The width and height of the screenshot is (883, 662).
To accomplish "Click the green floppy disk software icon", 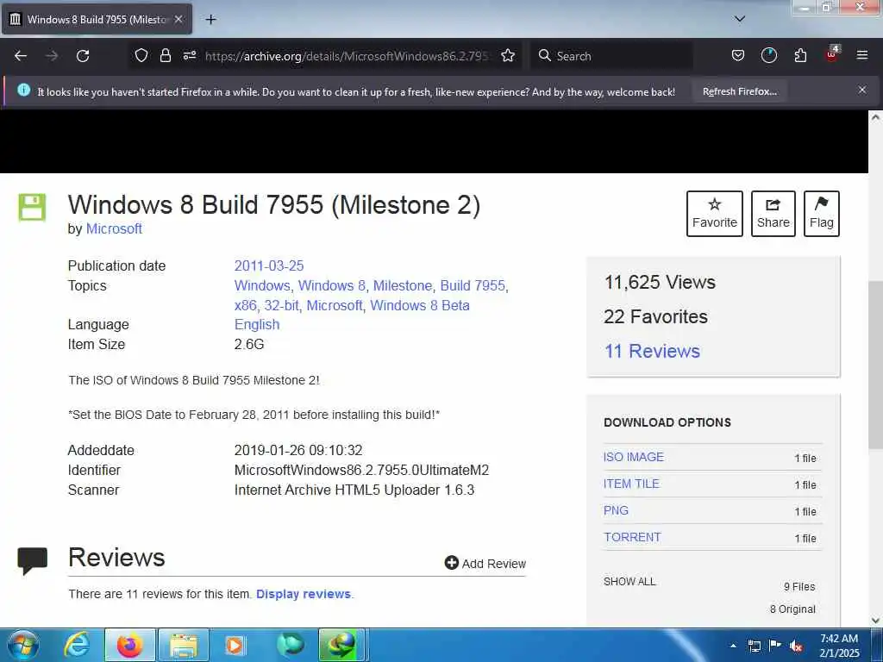I will coord(32,207).
